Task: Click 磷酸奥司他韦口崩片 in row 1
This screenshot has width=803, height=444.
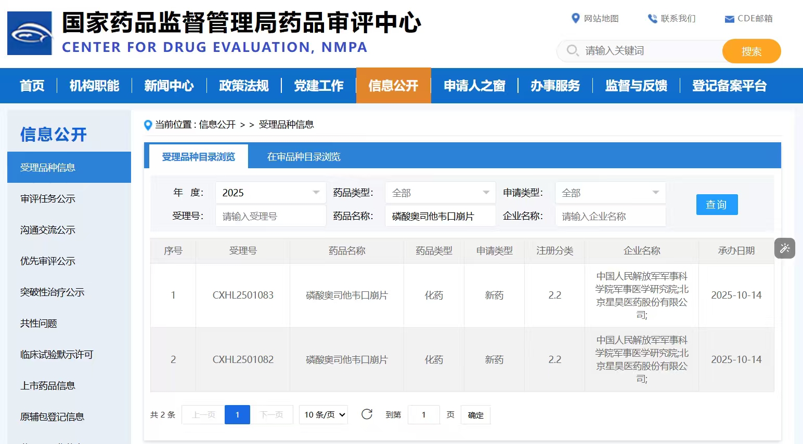Action: click(347, 295)
